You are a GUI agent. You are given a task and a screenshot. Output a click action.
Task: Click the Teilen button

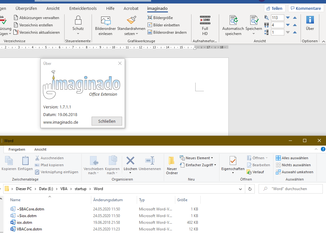point(275,8)
